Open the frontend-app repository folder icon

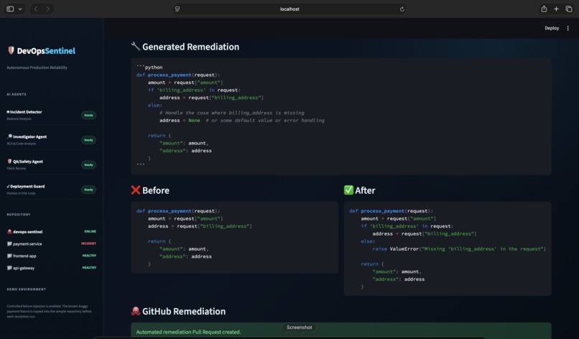coord(9,256)
